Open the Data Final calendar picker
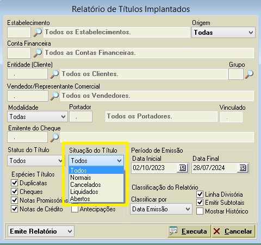The height and width of the screenshot is (245, 261). click(243, 168)
